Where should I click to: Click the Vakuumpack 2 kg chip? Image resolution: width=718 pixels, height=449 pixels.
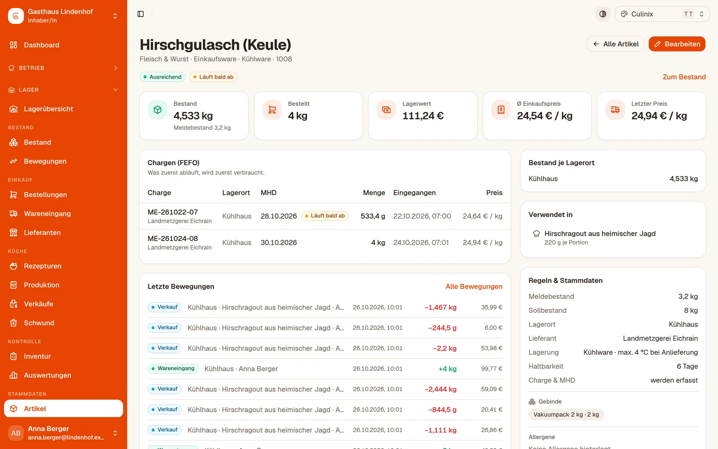coord(566,414)
